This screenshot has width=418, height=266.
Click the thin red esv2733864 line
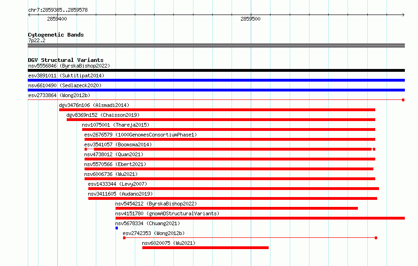(x=216, y=100)
